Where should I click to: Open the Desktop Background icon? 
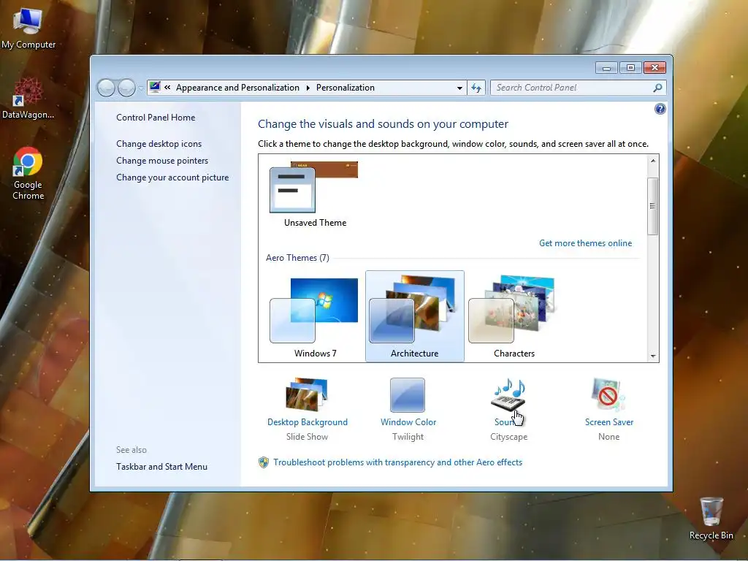(x=307, y=394)
